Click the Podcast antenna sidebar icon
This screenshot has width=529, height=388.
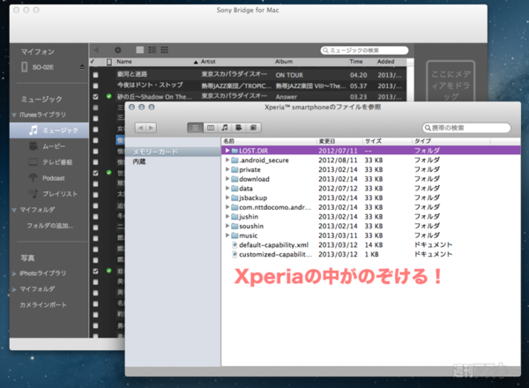pos(34,178)
